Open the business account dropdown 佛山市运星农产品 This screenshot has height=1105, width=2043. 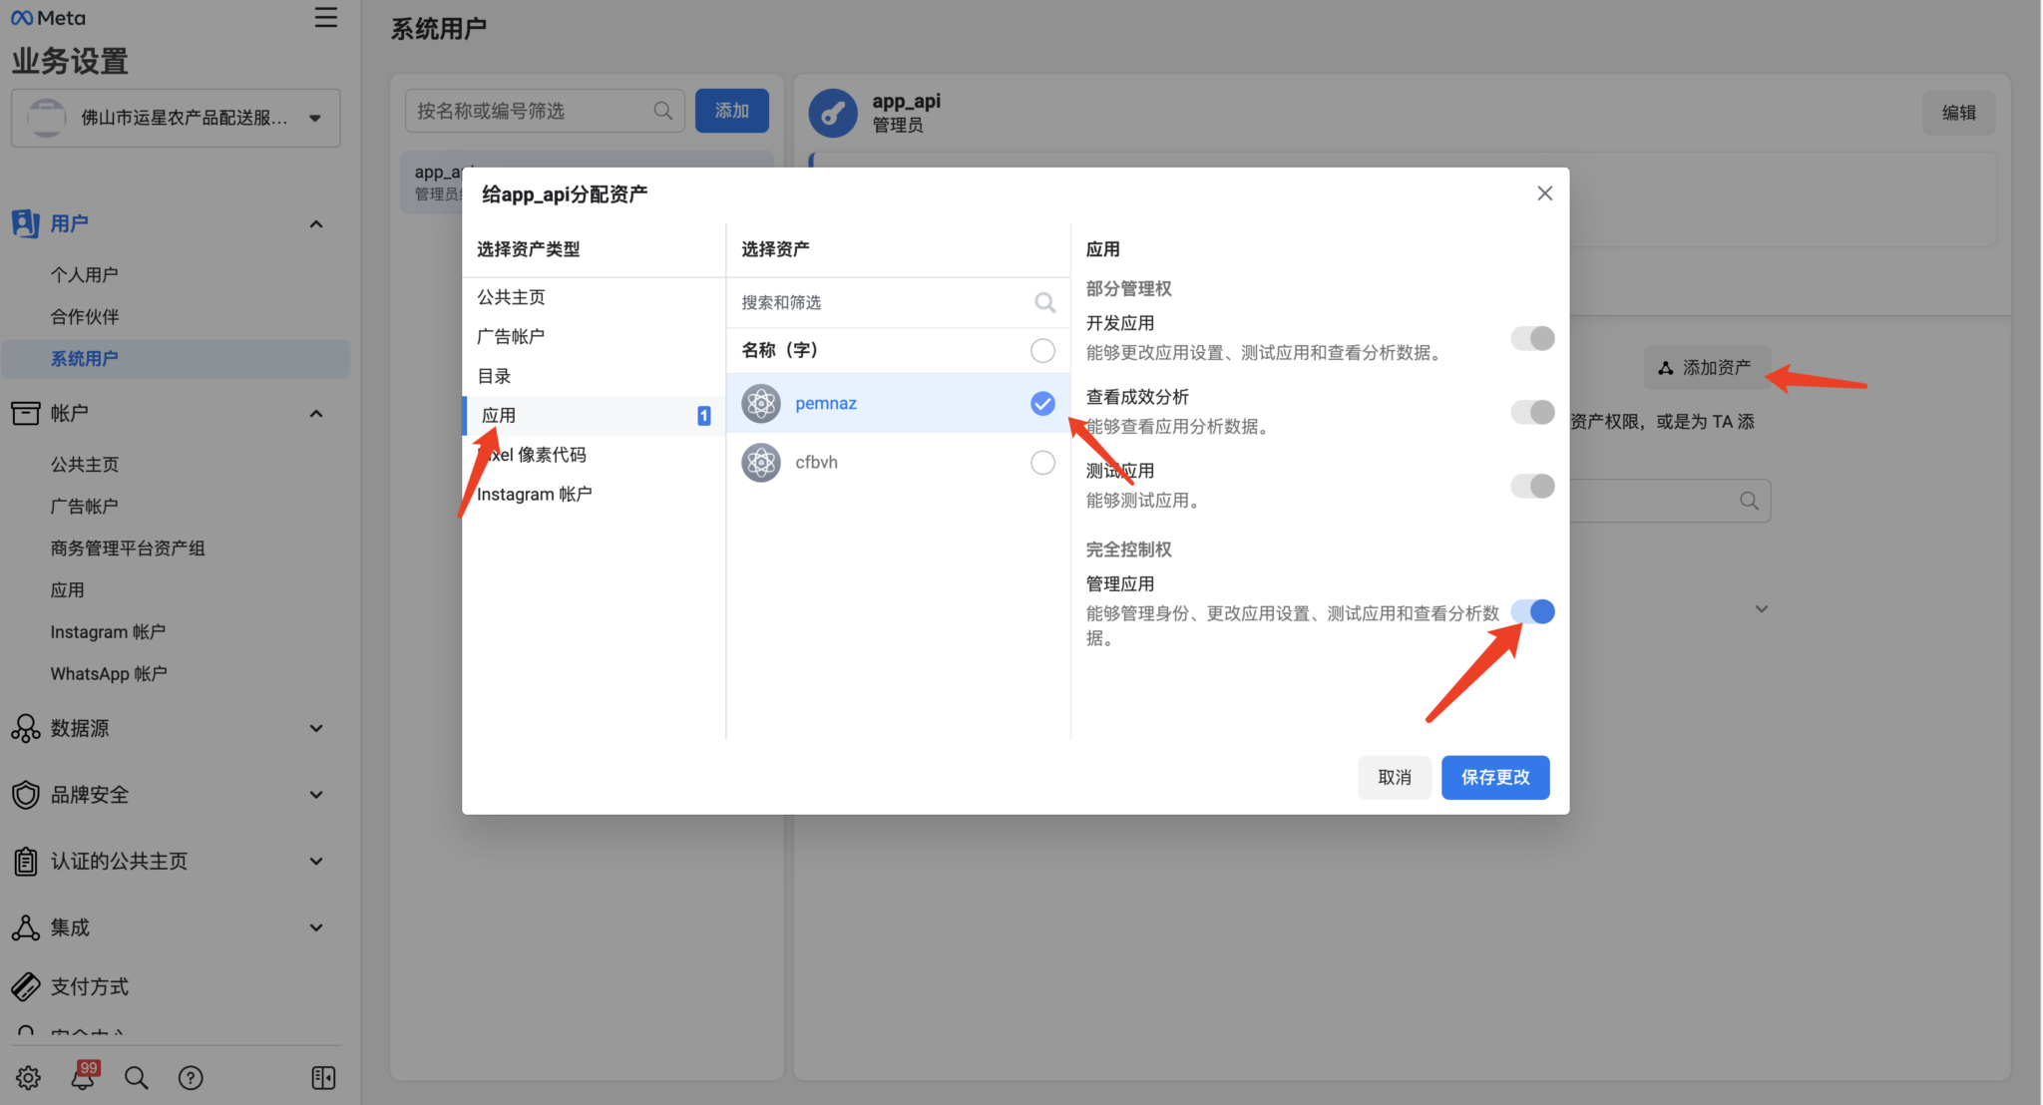click(176, 118)
